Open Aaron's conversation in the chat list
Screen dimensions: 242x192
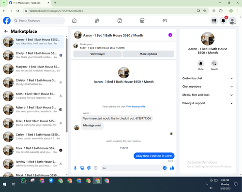coord(32,41)
